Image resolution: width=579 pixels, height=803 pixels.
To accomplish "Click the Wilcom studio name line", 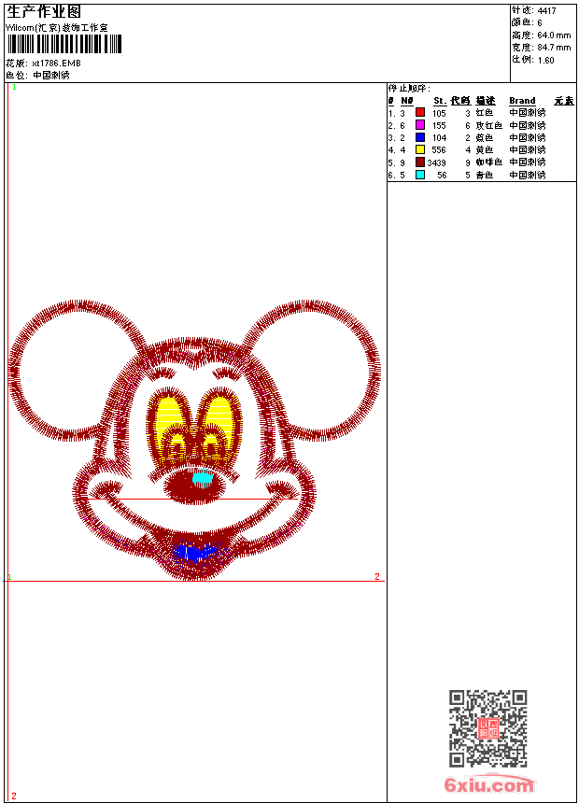I will click(57, 28).
